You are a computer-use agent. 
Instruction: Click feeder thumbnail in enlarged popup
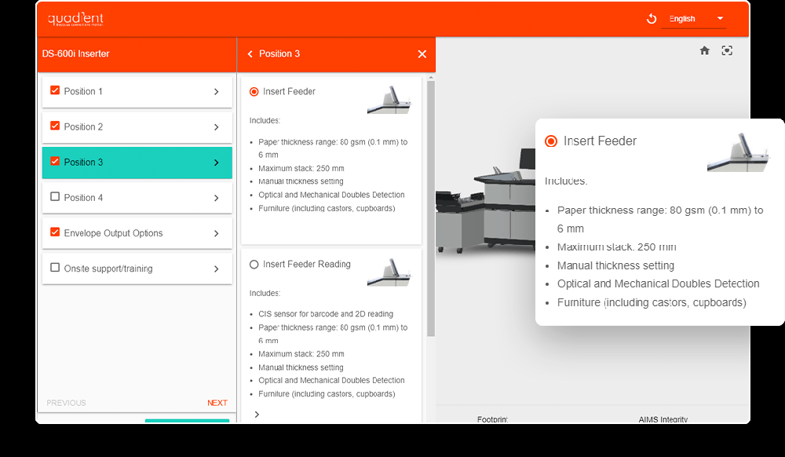739,152
